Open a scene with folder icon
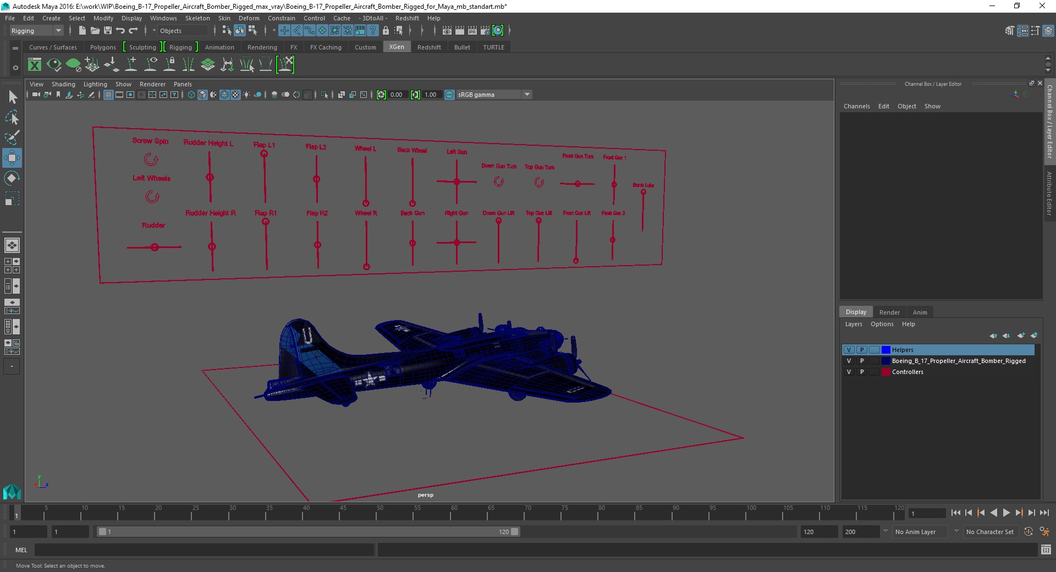The width and height of the screenshot is (1056, 572). [x=95, y=31]
